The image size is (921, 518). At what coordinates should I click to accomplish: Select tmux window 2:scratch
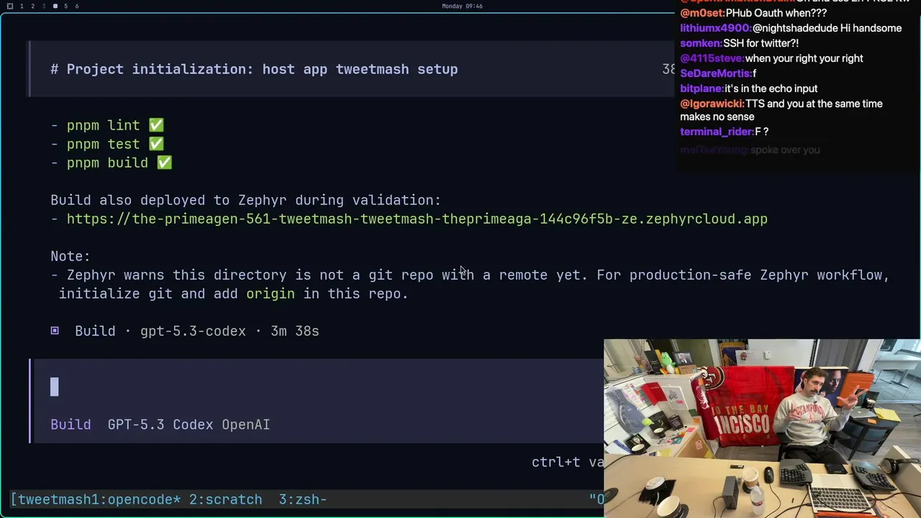tap(226, 499)
